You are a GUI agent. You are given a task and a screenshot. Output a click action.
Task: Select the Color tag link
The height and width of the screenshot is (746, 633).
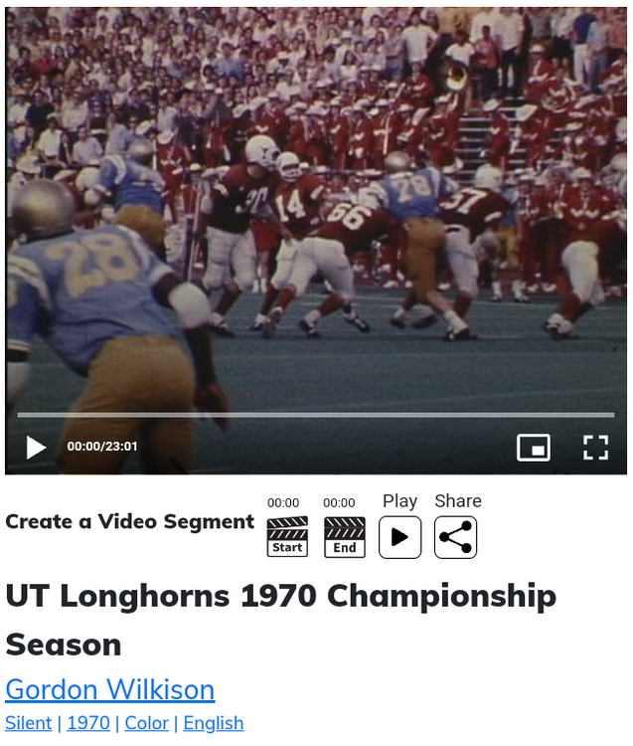(146, 723)
